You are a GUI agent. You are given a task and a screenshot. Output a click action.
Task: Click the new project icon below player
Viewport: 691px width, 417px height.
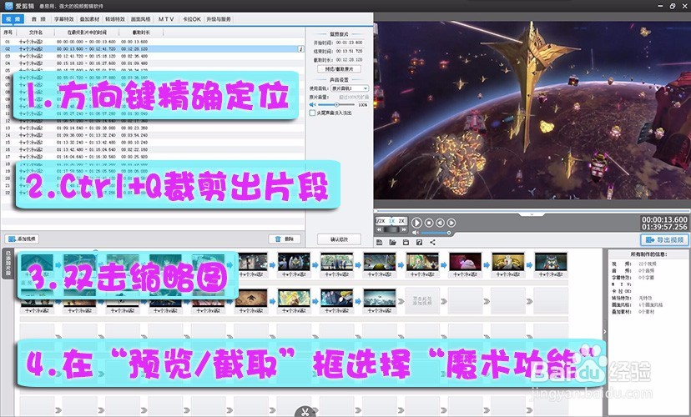point(380,242)
